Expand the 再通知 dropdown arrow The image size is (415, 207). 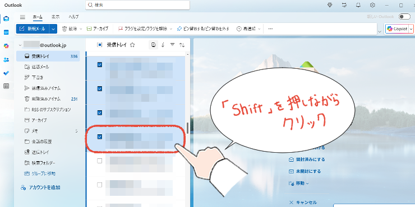259,29
